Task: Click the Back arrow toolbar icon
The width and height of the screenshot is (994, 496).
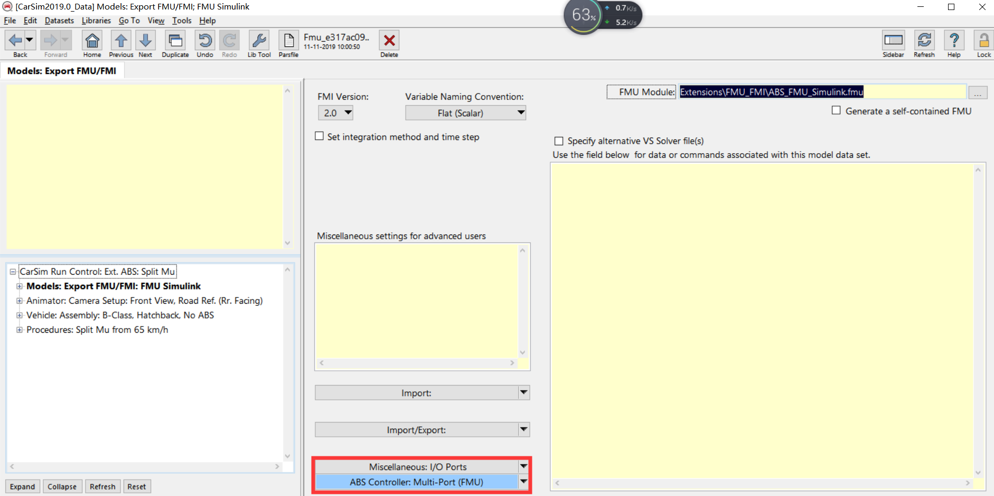Action: pos(15,40)
